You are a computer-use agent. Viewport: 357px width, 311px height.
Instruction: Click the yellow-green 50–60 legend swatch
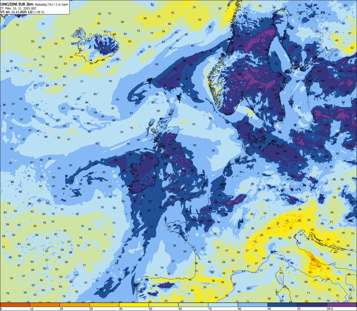pyautogui.click(x=163, y=305)
